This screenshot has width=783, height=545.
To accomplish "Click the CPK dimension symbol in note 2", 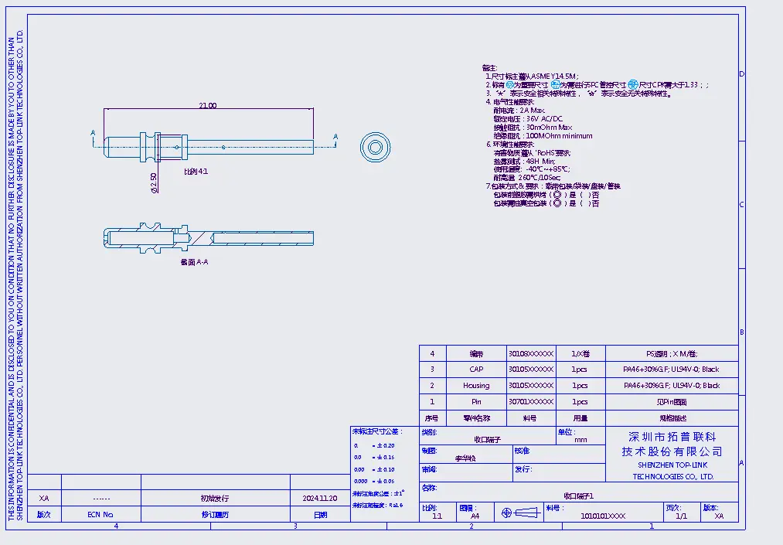I will click(x=633, y=84).
